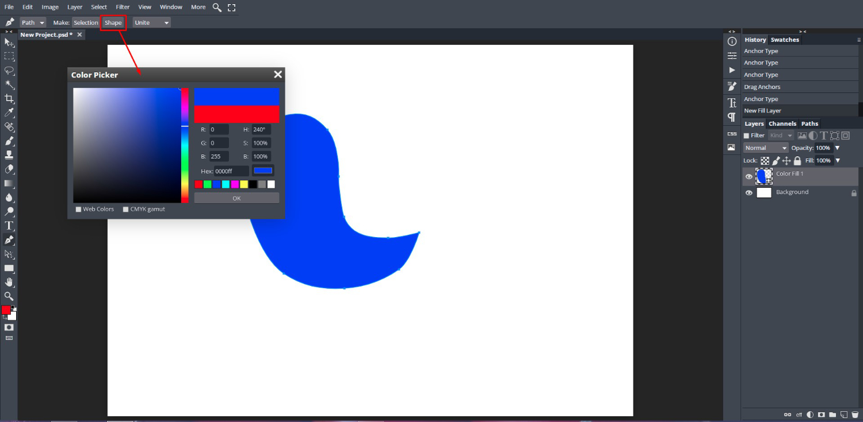
Task: Click the Make Shape button
Action: click(113, 22)
